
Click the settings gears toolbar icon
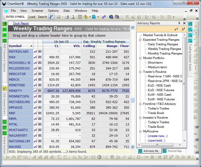tap(104, 17)
